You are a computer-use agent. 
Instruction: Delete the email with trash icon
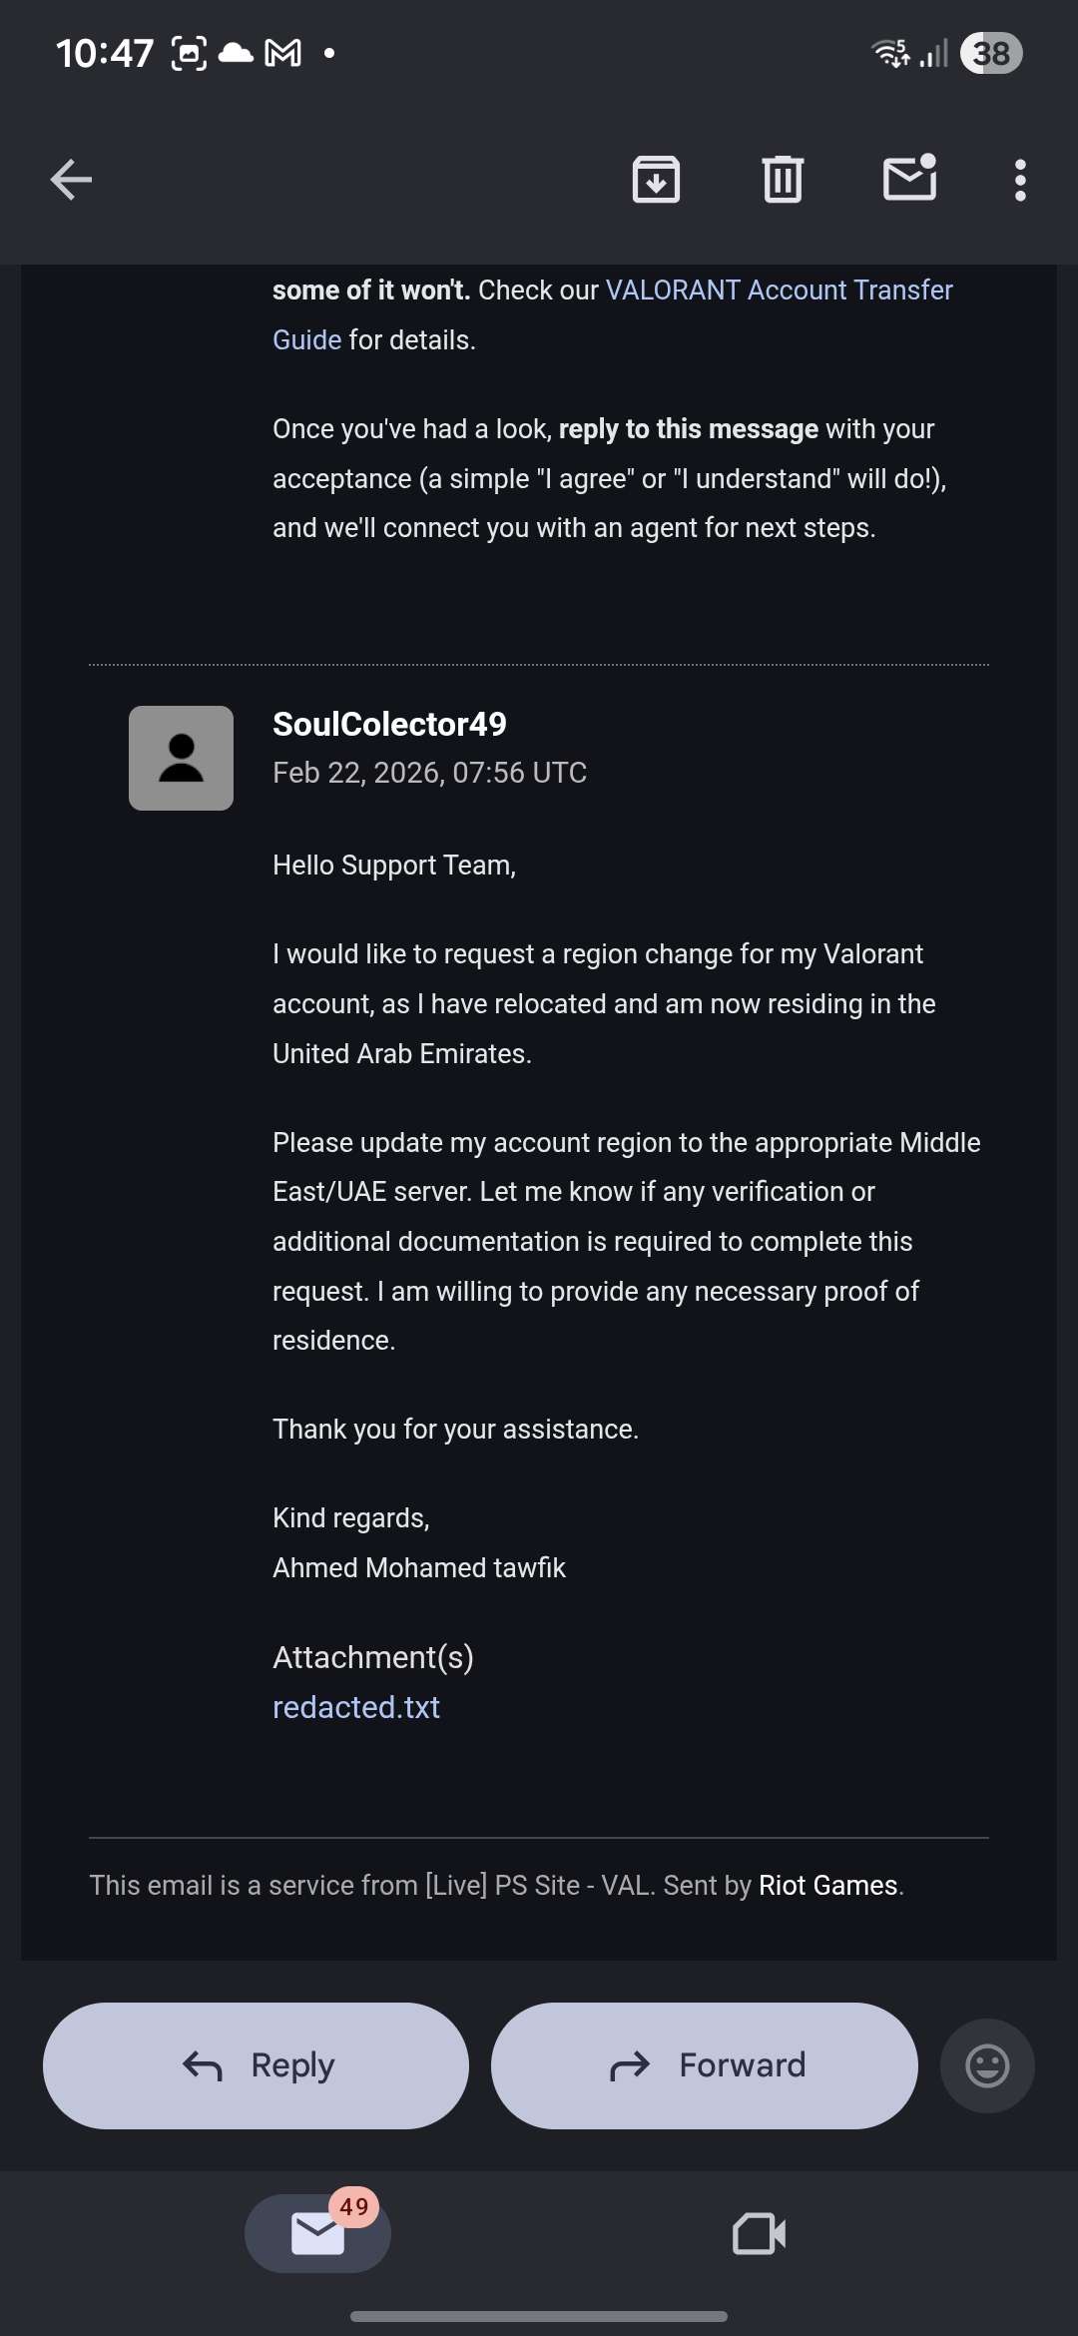(x=783, y=180)
